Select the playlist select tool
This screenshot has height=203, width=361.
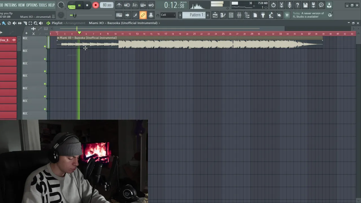(x=30, y=23)
